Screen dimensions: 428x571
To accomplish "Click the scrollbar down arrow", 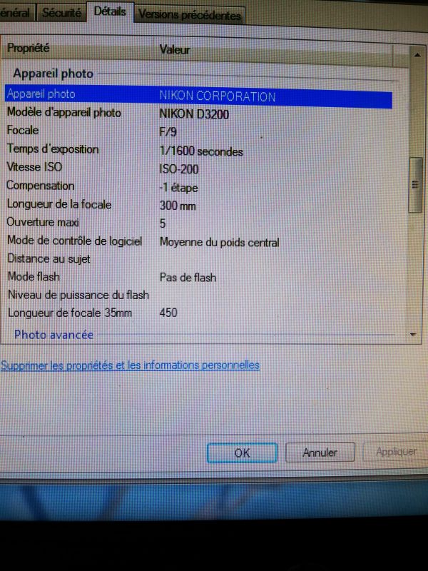I will point(414,334).
